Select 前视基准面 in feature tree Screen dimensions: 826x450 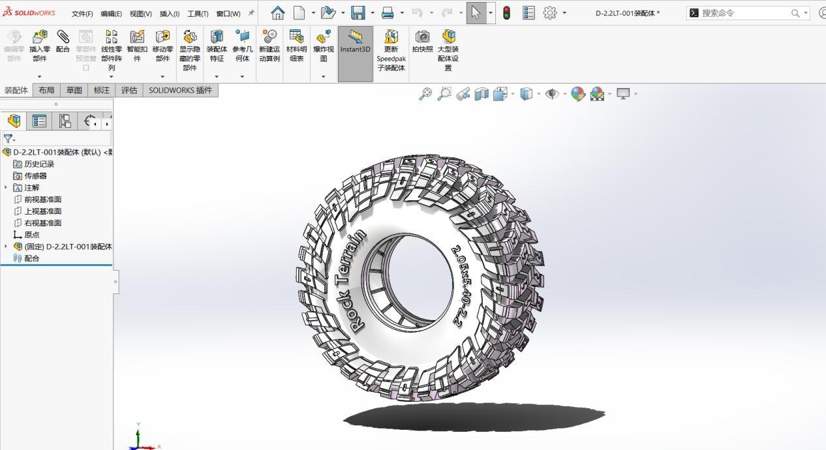point(43,200)
